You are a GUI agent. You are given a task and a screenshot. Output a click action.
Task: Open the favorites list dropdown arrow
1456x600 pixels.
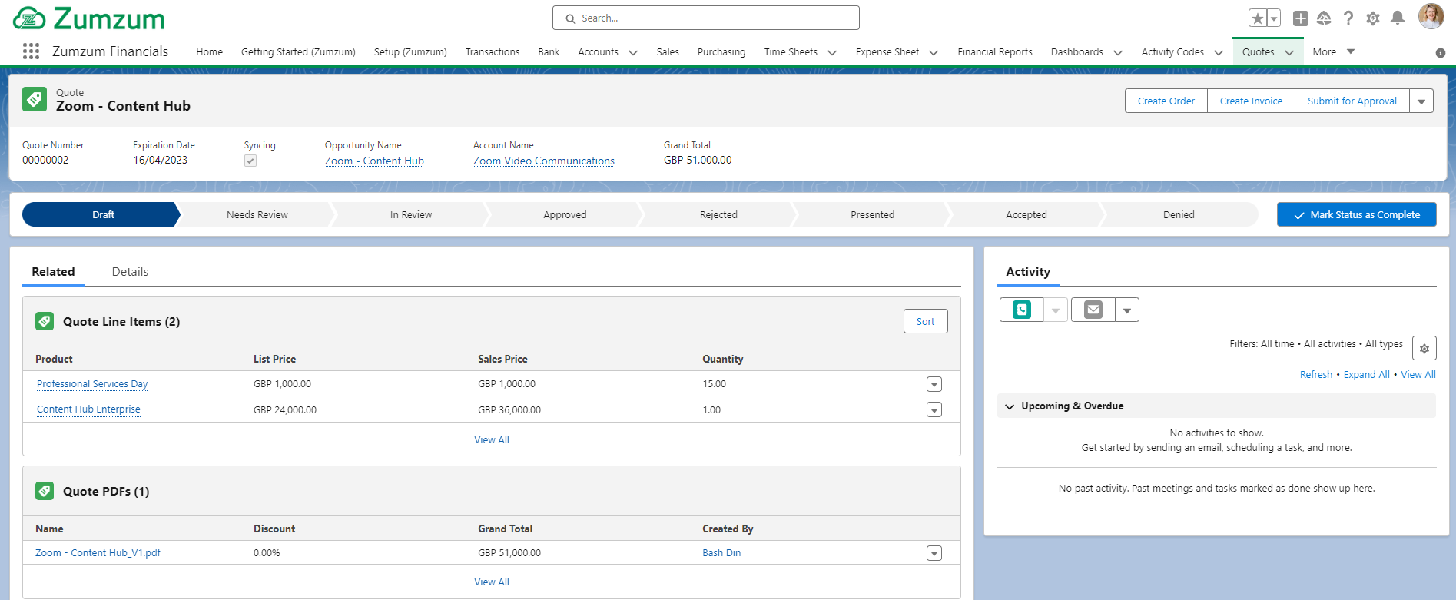pos(1274,18)
